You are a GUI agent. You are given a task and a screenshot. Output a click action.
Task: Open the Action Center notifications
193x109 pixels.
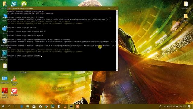click(189, 106)
